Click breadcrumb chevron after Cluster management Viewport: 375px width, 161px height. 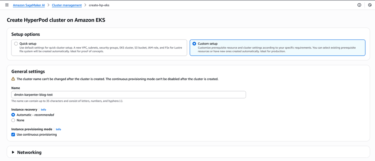[x=85, y=5]
